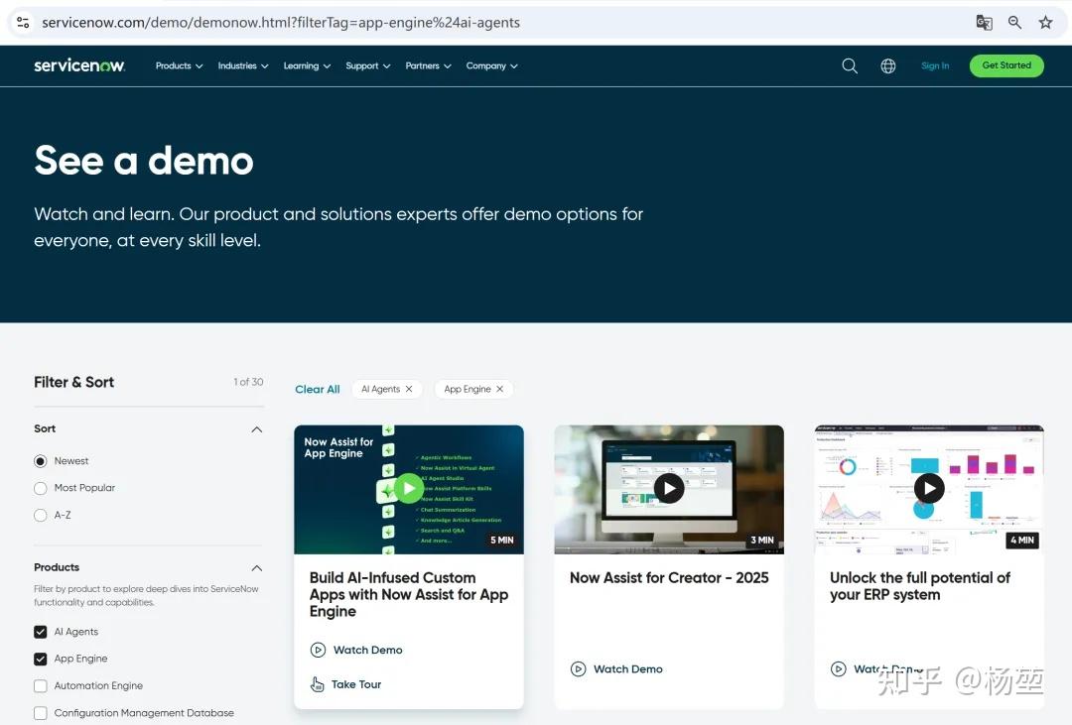The width and height of the screenshot is (1072, 725).
Task: Open the Company navigation dropdown
Action: (x=491, y=65)
